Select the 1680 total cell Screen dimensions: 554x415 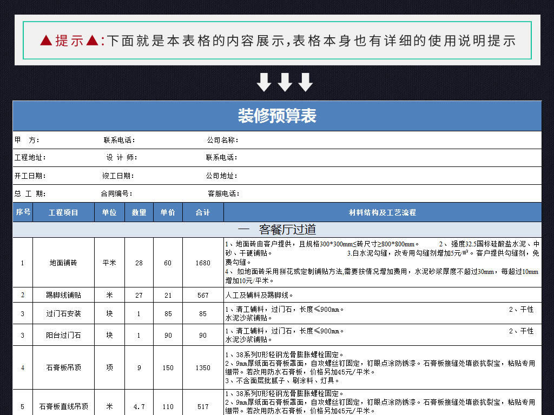[203, 263]
